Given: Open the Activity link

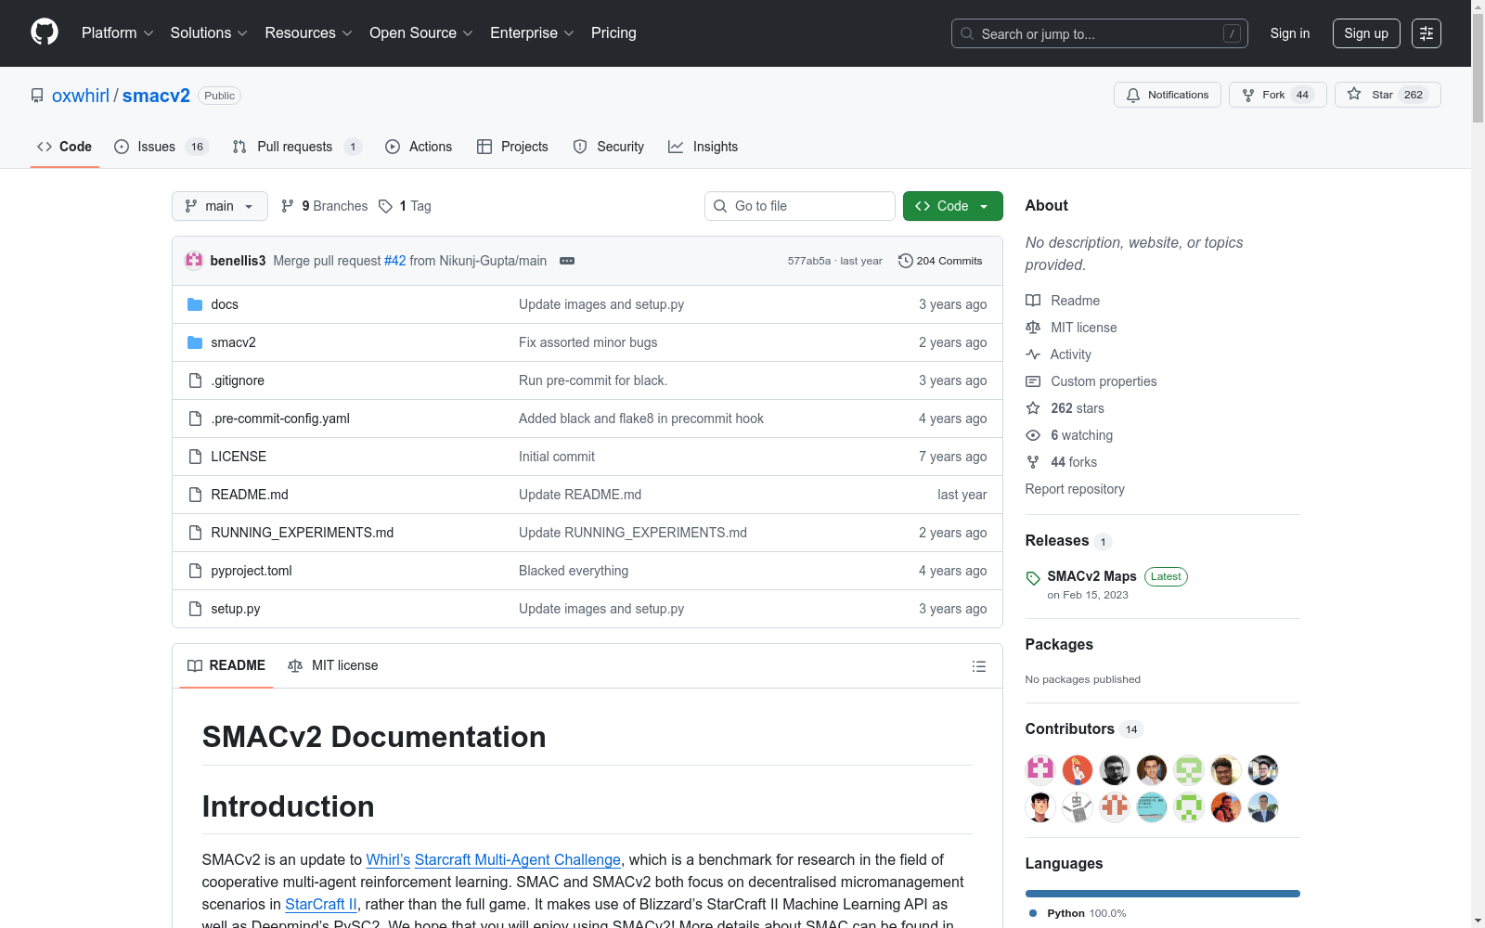Looking at the screenshot, I should pyautogui.click(x=1058, y=354).
